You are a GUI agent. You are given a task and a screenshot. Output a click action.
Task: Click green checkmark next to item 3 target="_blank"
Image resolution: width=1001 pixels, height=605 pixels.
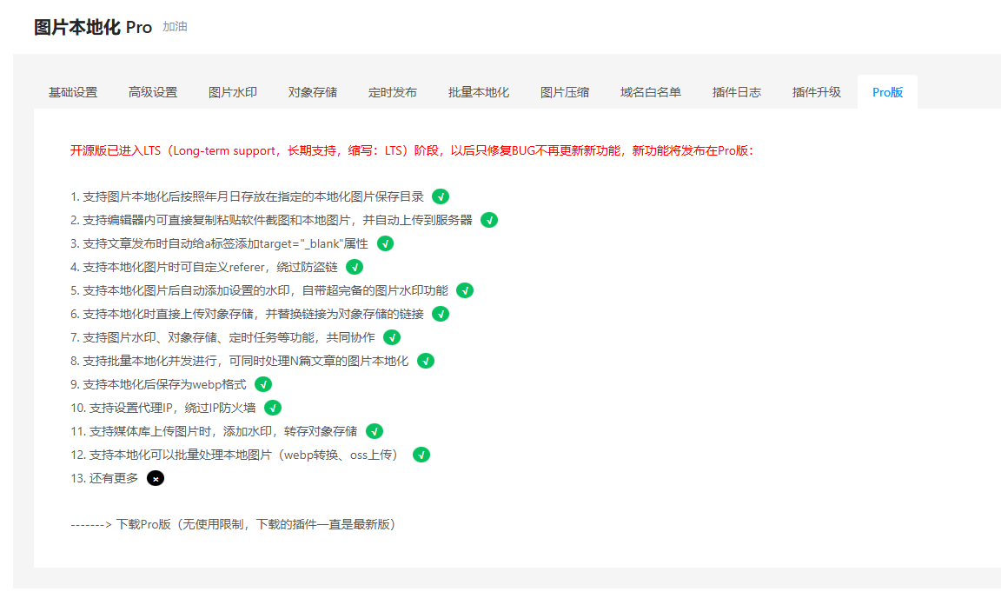click(x=385, y=243)
